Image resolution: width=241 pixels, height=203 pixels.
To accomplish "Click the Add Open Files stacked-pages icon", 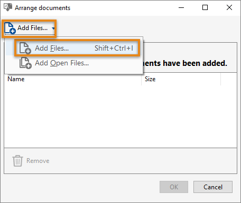I will click(x=25, y=63).
